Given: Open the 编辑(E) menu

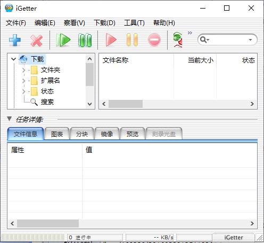Looking at the screenshot, I should point(45,23).
